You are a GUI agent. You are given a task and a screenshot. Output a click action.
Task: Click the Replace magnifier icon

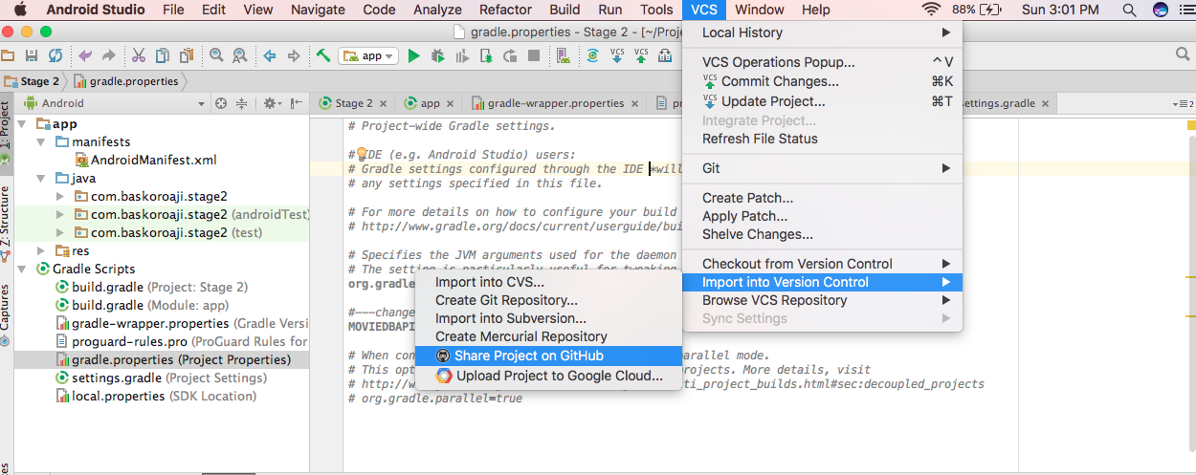pos(239,56)
